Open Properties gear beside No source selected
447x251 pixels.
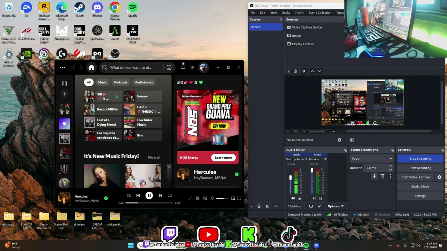point(339,140)
